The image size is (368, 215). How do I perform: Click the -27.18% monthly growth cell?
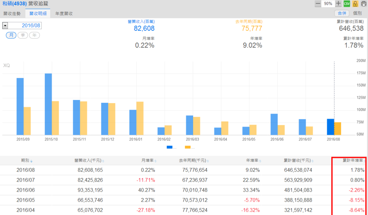(x=146, y=210)
